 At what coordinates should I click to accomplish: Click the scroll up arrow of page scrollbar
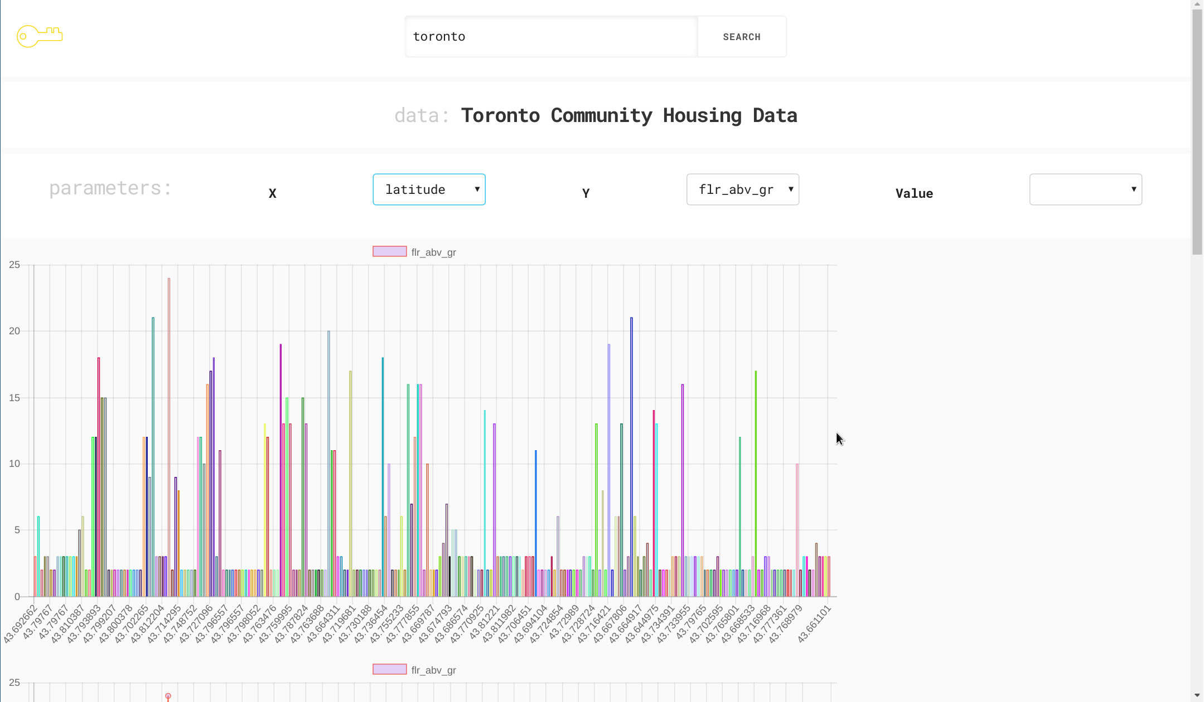pyautogui.click(x=1197, y=4)
